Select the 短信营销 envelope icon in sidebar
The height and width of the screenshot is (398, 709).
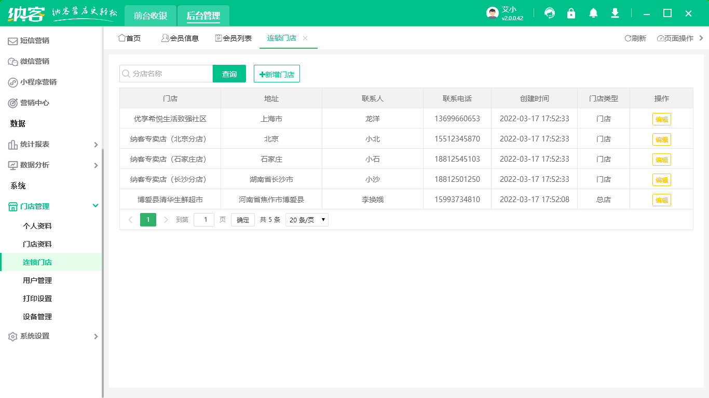[12, 40]
